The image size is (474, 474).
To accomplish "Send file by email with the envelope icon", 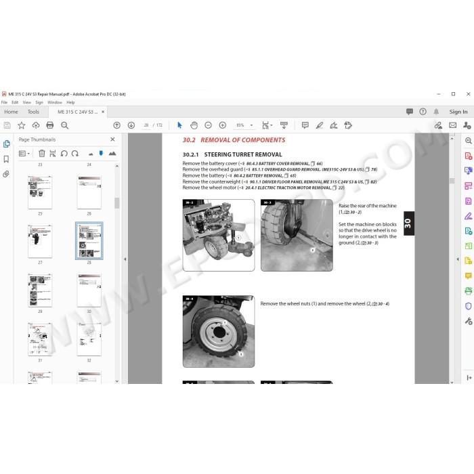I will point(452,125).
